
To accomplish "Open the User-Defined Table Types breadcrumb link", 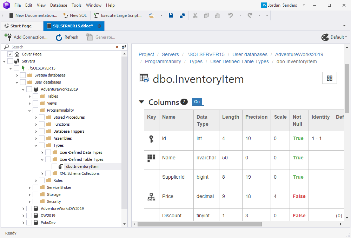I will point(239,61).
